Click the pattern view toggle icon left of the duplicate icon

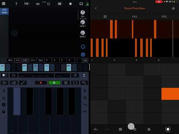(4, 75)
